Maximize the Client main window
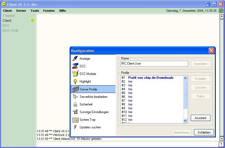Image resolution: width=225 pixels, height=148 pixels. (x=214, y=4)
